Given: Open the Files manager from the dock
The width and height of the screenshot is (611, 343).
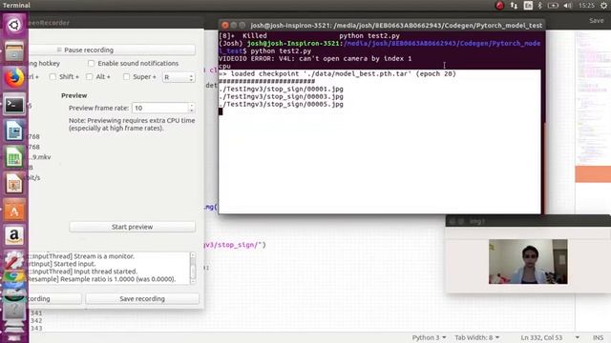Looking at the screenshot, I should pyautogui.click(x=14, y=51).
